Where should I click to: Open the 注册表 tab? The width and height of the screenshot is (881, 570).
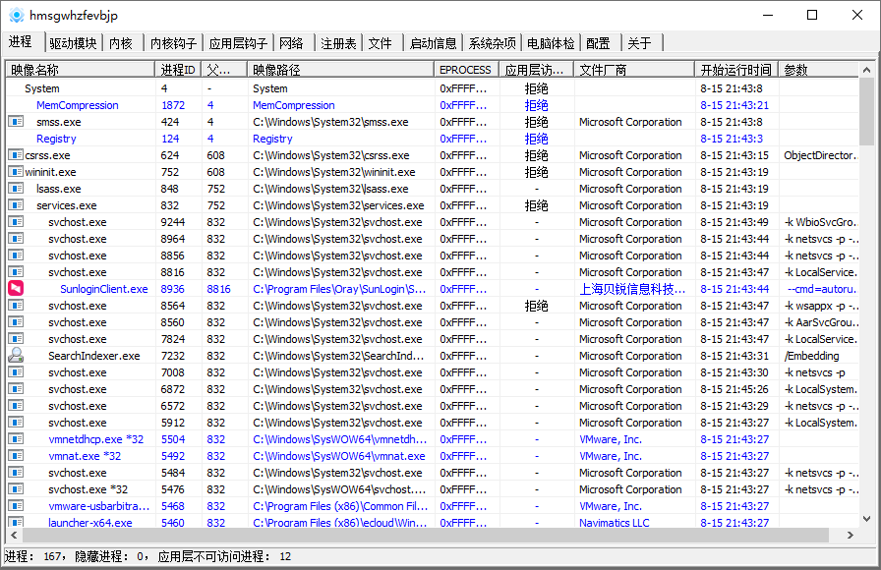pos(339,43)
